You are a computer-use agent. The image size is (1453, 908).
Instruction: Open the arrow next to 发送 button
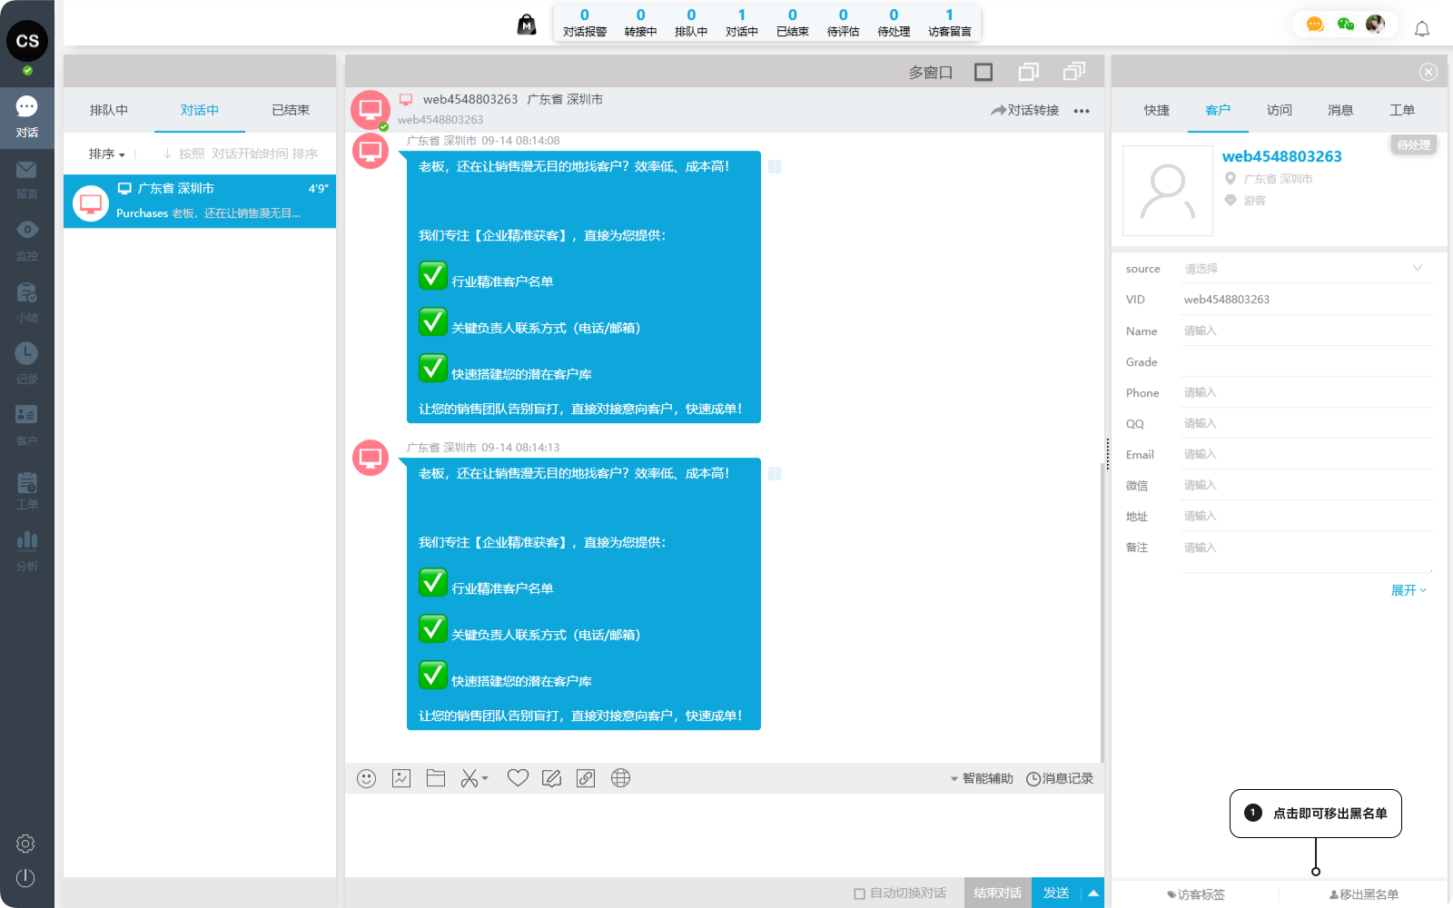pyautogui.click(x=1093, y=893)
